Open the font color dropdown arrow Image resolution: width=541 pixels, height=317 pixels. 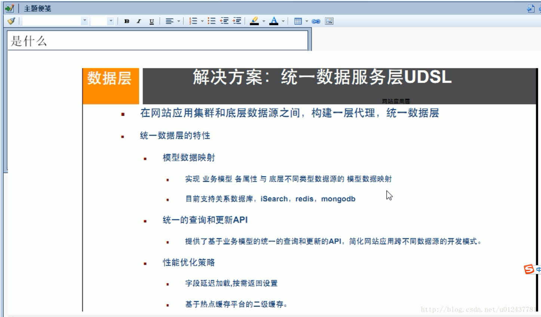pyautogui.click(x=283, y=21)
